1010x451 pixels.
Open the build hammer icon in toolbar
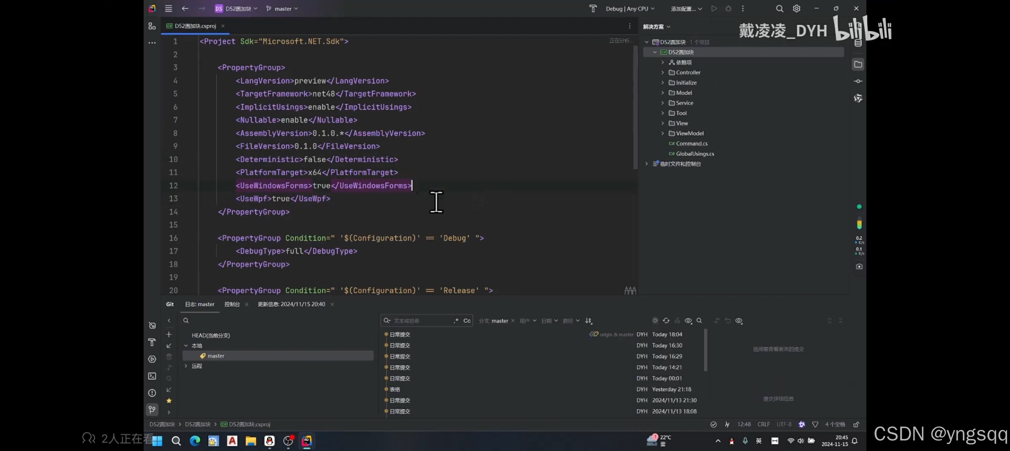tap(593, 9)
